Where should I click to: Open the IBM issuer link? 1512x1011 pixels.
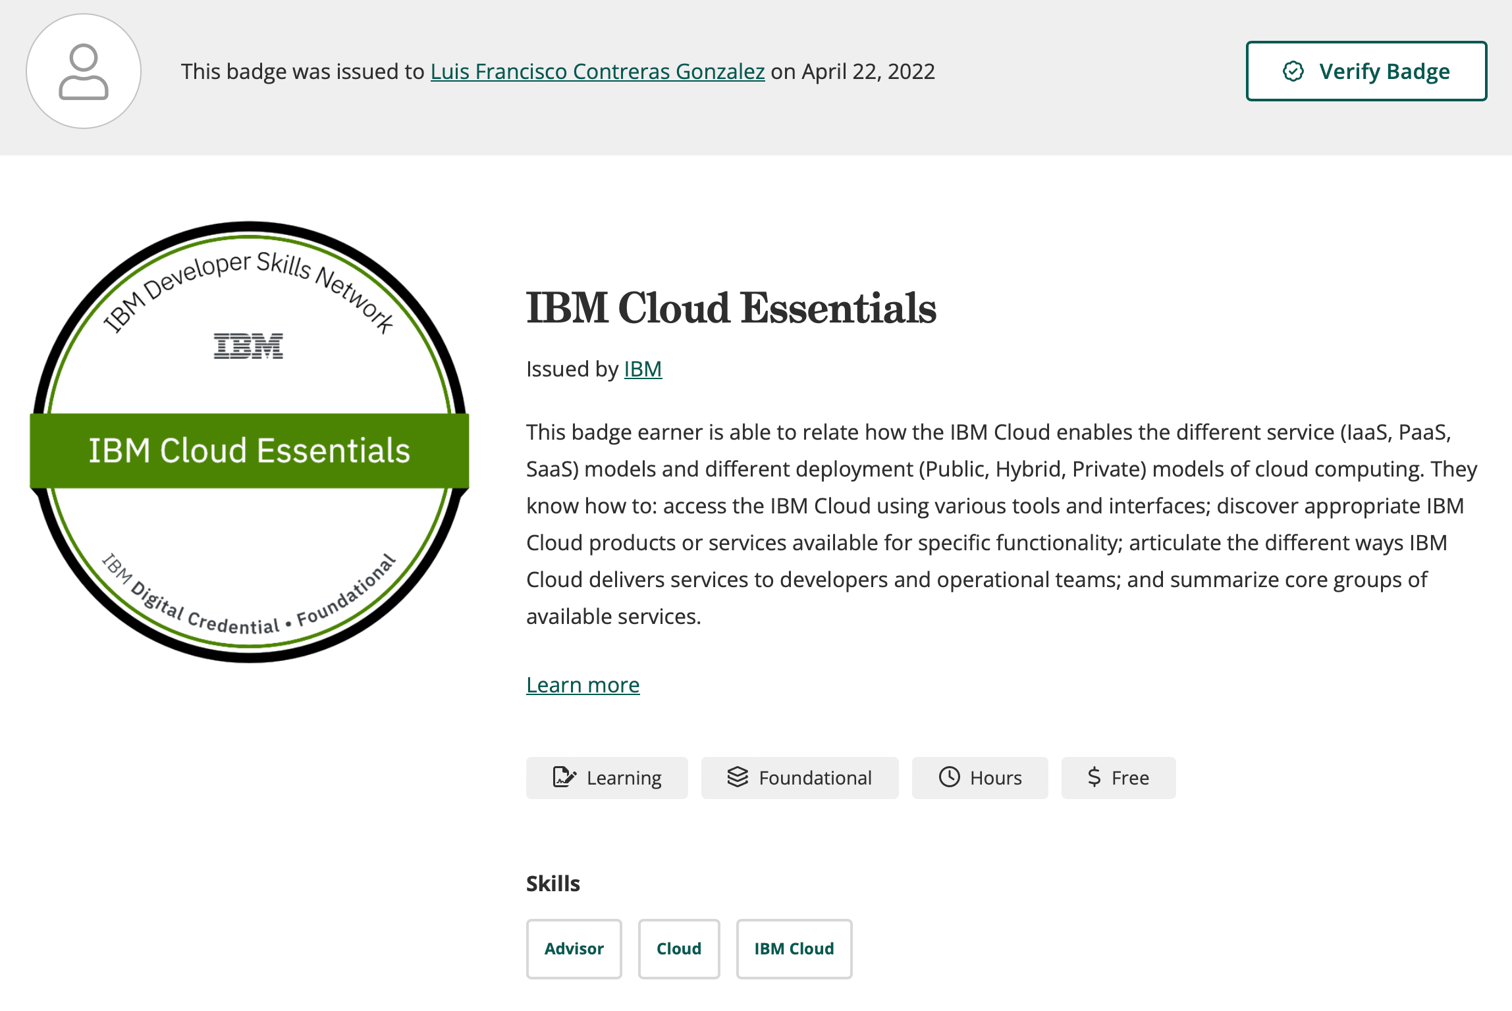(x=643, y=369)
